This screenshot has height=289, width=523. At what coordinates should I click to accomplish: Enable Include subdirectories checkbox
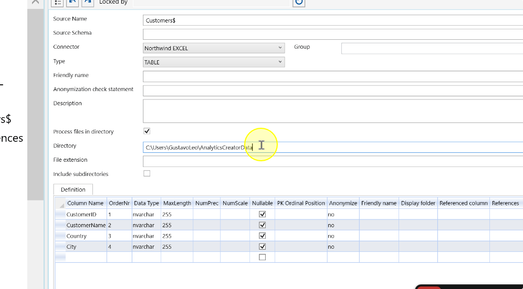click(x=147, y=173)
